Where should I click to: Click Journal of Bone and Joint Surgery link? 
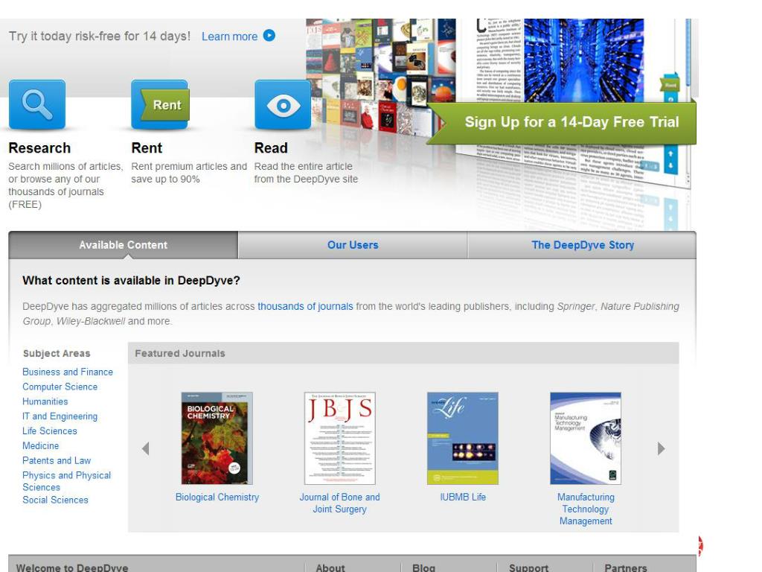pyautogui.click(x=339, y=503)
